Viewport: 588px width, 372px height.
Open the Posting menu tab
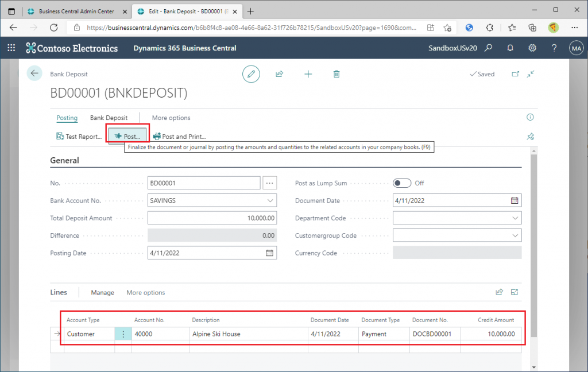(x=67, y=118)
